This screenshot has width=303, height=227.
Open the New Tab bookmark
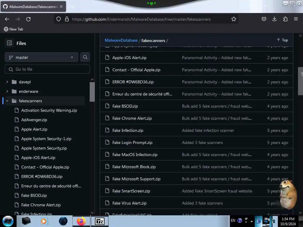point(13,29)
